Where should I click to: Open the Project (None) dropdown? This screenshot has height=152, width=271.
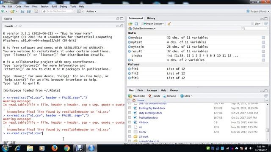[x=258, y=11]
